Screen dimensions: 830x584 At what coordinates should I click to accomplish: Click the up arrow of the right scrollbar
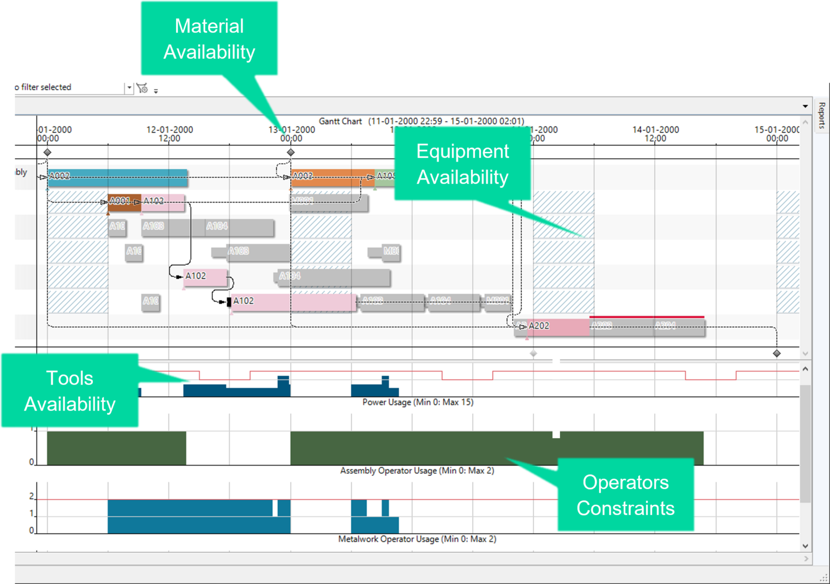(805, 370)
